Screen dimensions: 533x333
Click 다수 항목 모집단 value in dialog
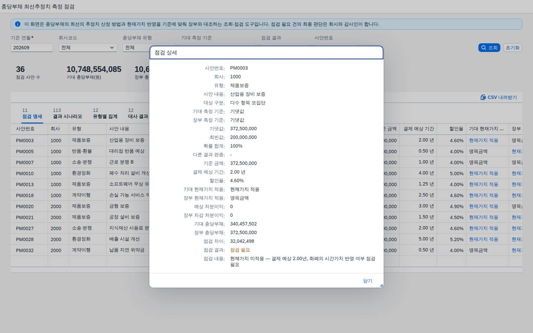point(248,103)
